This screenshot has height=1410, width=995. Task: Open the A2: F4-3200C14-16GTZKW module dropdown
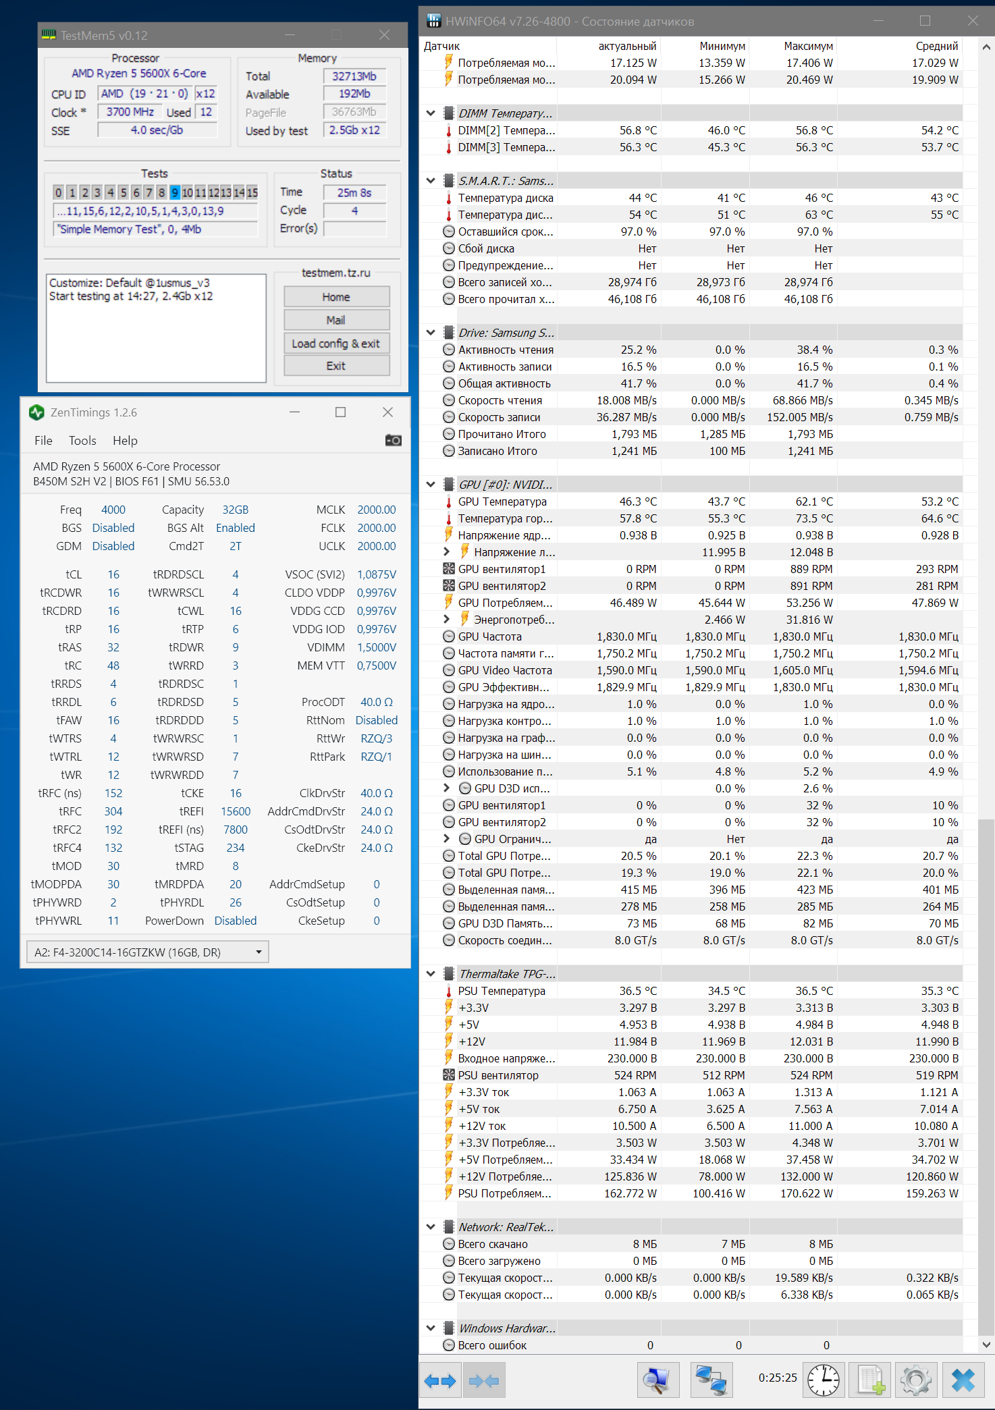point(148,952)
